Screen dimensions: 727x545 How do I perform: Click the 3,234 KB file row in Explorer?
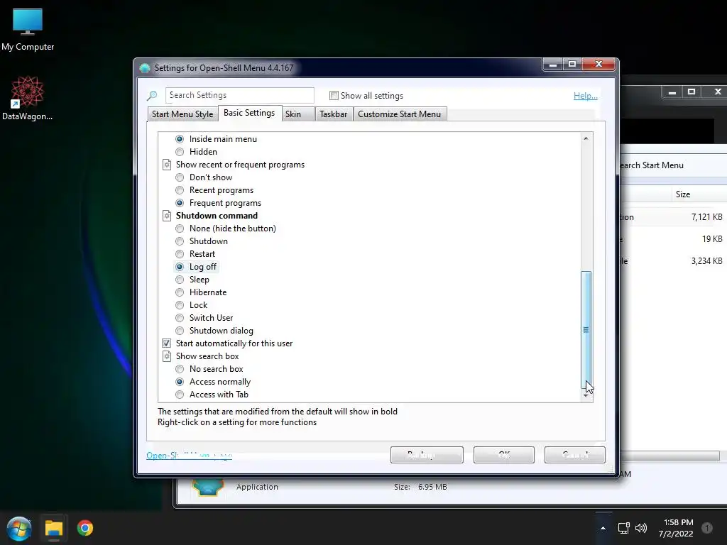coord(674,261)
